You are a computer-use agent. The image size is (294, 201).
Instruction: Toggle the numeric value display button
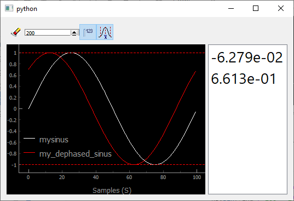point(88,32)
